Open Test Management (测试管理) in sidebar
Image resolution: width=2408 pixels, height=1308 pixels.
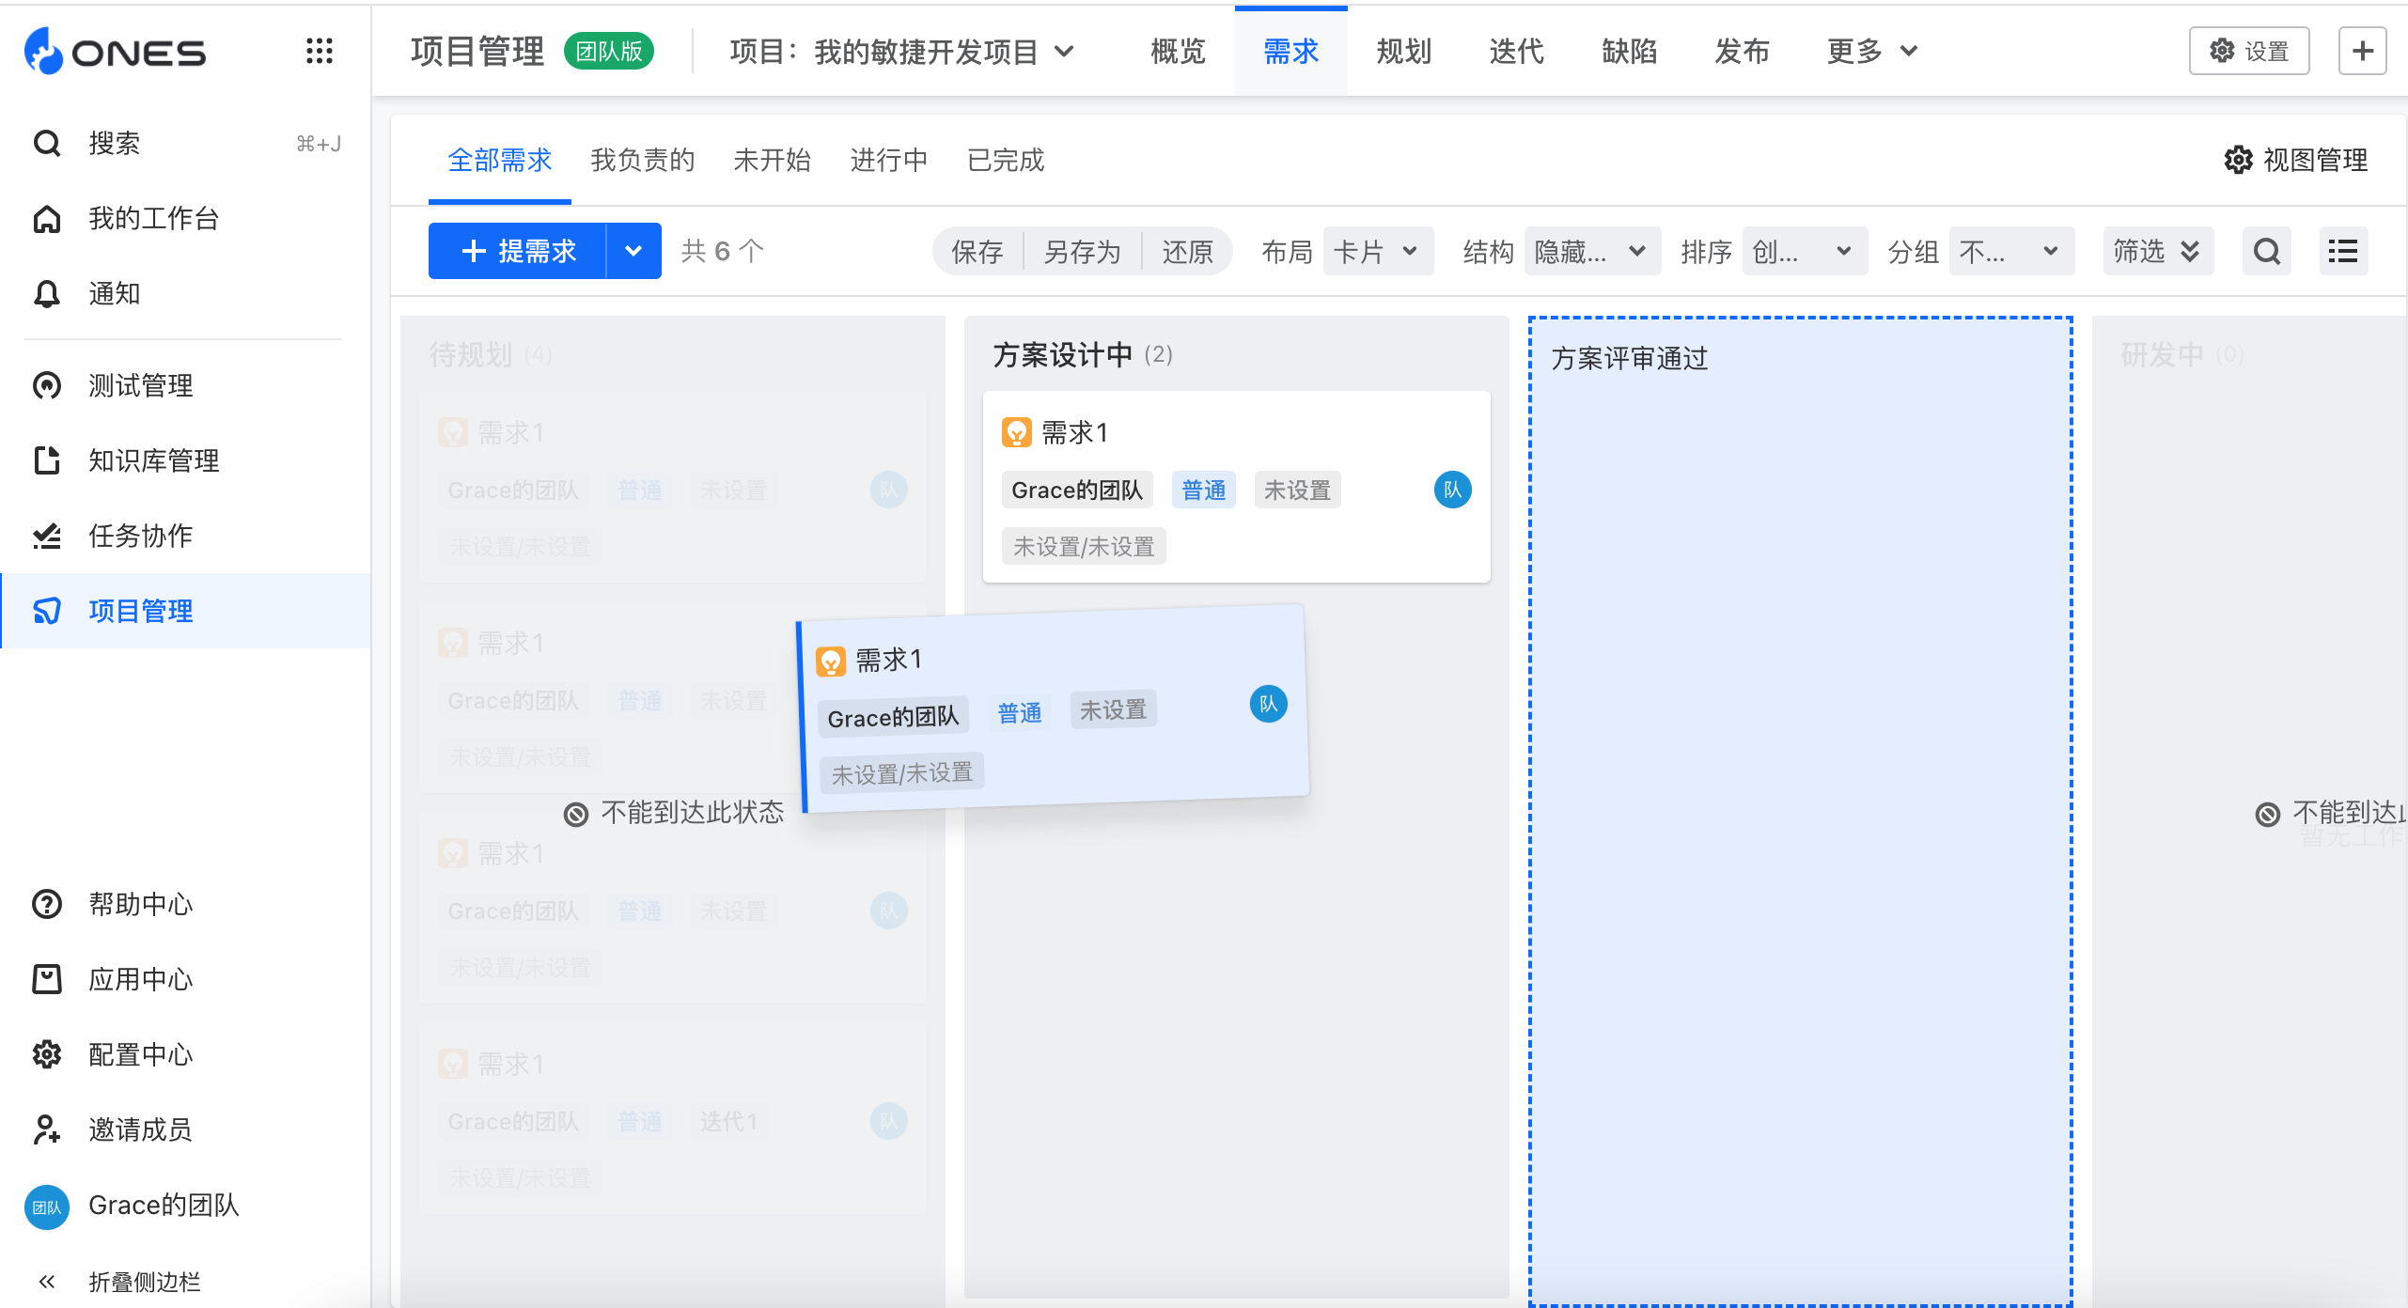[141, 385]
